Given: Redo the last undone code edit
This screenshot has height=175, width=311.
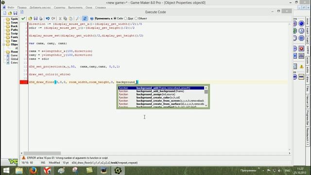Looking at the screenshot, I should tap(53, 18).
